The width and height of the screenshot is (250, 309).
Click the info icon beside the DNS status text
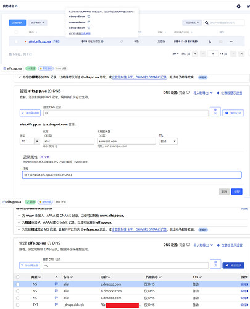point(102,41)
